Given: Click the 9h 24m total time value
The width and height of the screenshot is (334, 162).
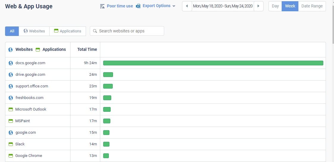Looking at the screenshot, I should point(90,63).
